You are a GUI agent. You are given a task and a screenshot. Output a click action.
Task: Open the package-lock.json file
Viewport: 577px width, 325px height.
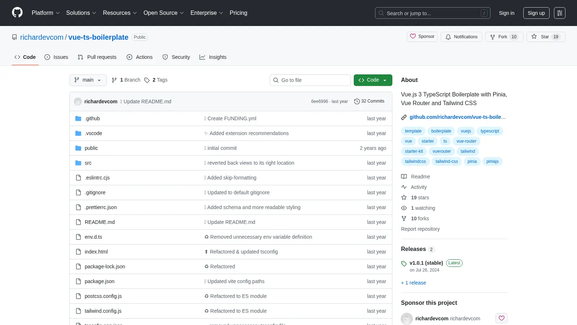[105, 266]
